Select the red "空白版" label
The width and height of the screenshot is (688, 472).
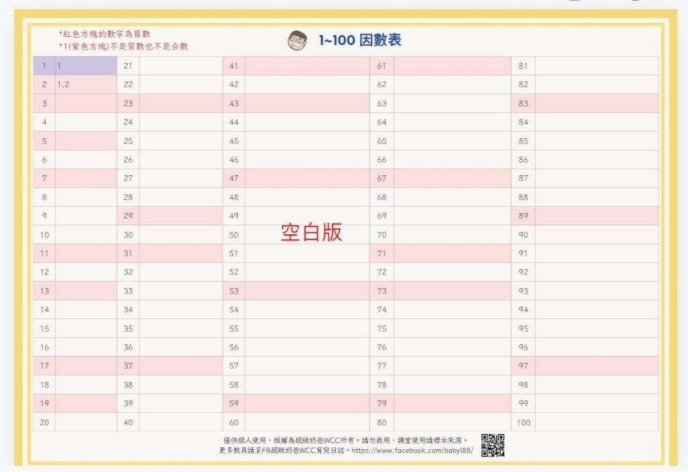point(311,232)
